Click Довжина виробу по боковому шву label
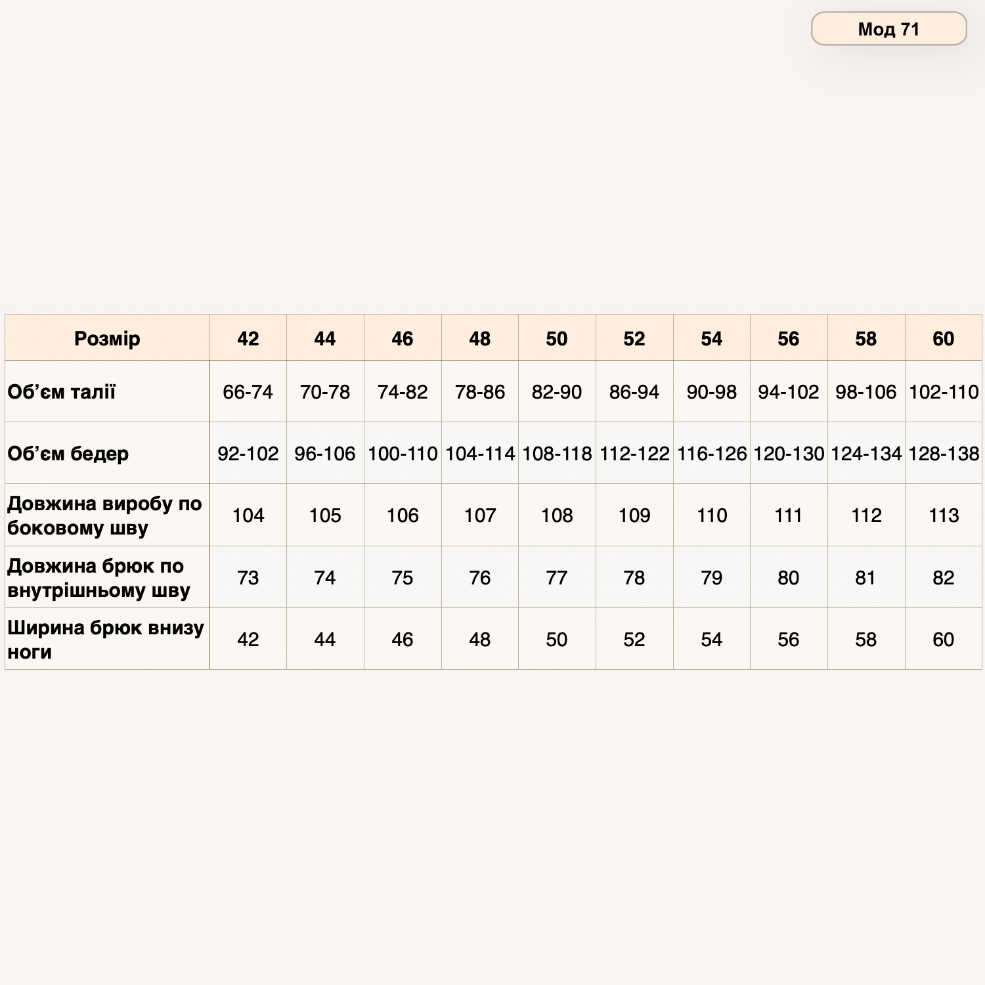Image resolution: width=985 pixels, height=985 pixels. (x=107, y=515)
